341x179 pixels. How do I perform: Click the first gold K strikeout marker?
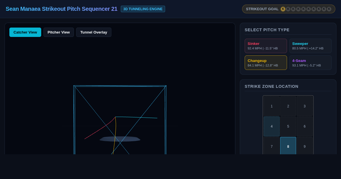(x=283, y=9)
